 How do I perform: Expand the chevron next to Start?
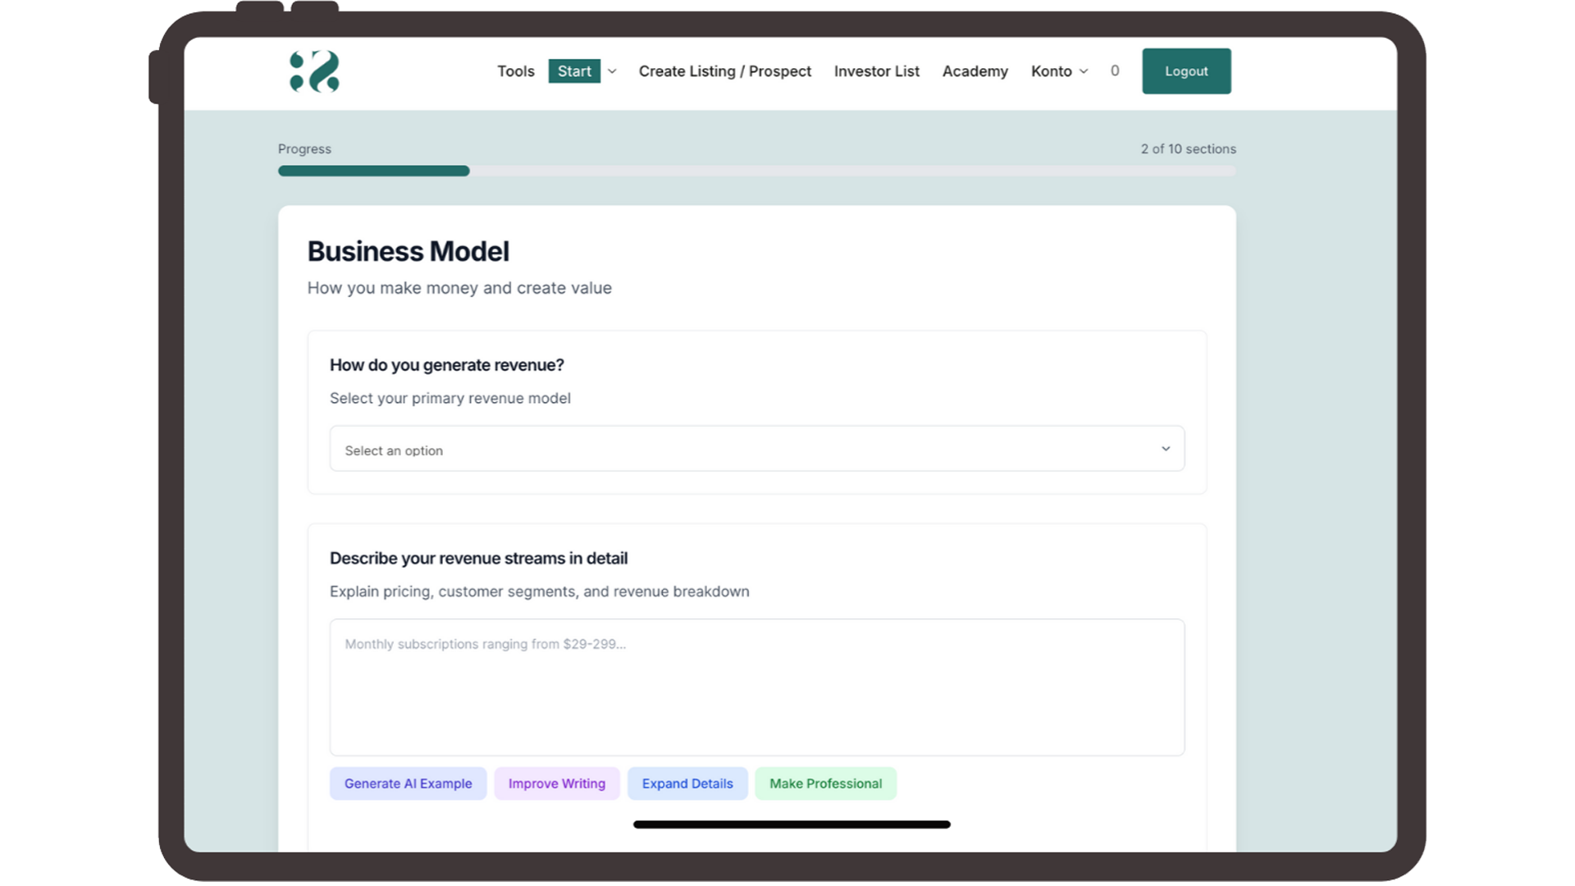(x=612, y=71)
